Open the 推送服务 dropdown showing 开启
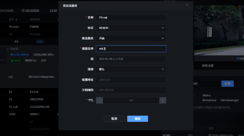 tap(131, 38)
